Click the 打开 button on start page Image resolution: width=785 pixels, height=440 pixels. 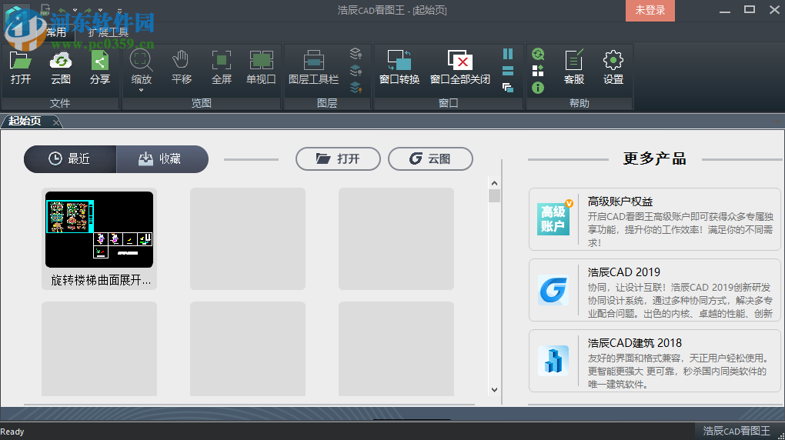338,158
